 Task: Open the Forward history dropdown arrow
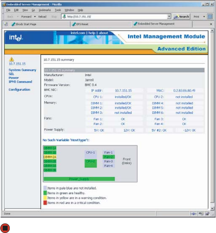point(35,17)
